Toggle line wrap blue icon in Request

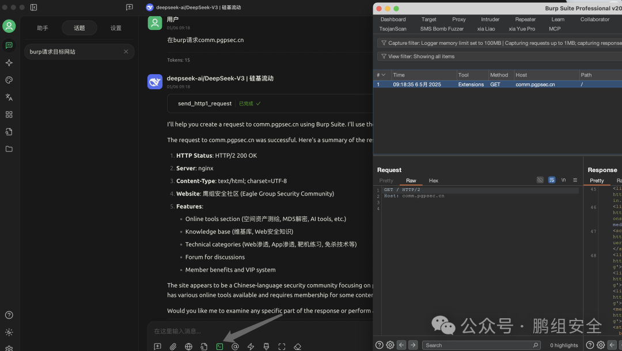coord(552,180)
